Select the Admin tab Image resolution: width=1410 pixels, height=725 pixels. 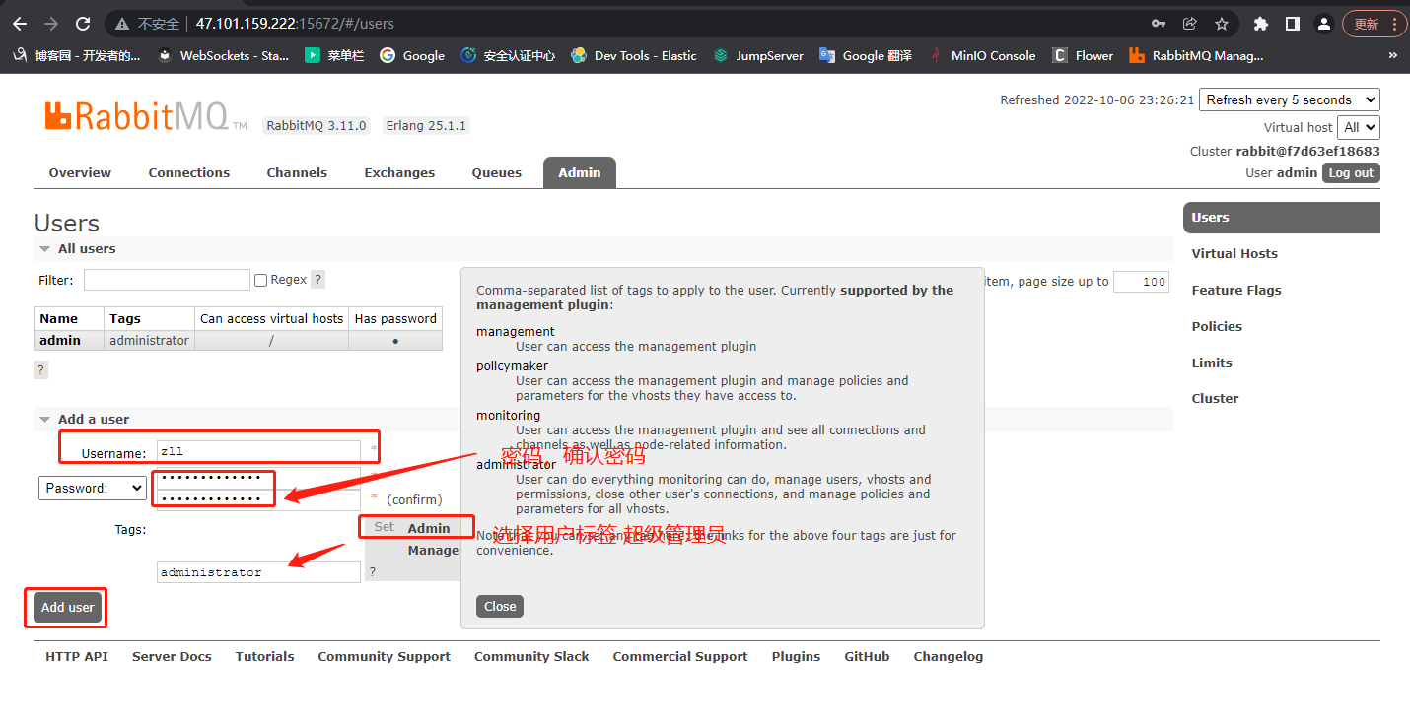pos(580,172)
